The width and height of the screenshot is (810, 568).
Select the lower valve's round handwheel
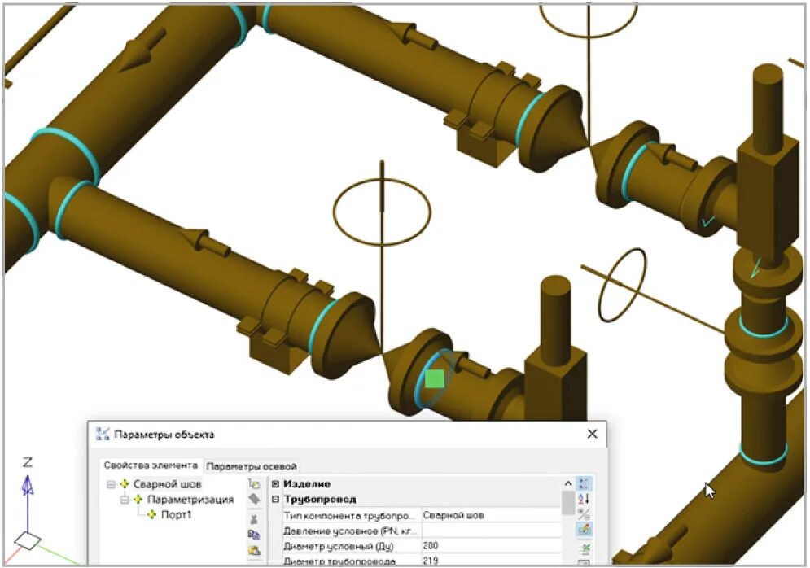(x=383, y=212)
